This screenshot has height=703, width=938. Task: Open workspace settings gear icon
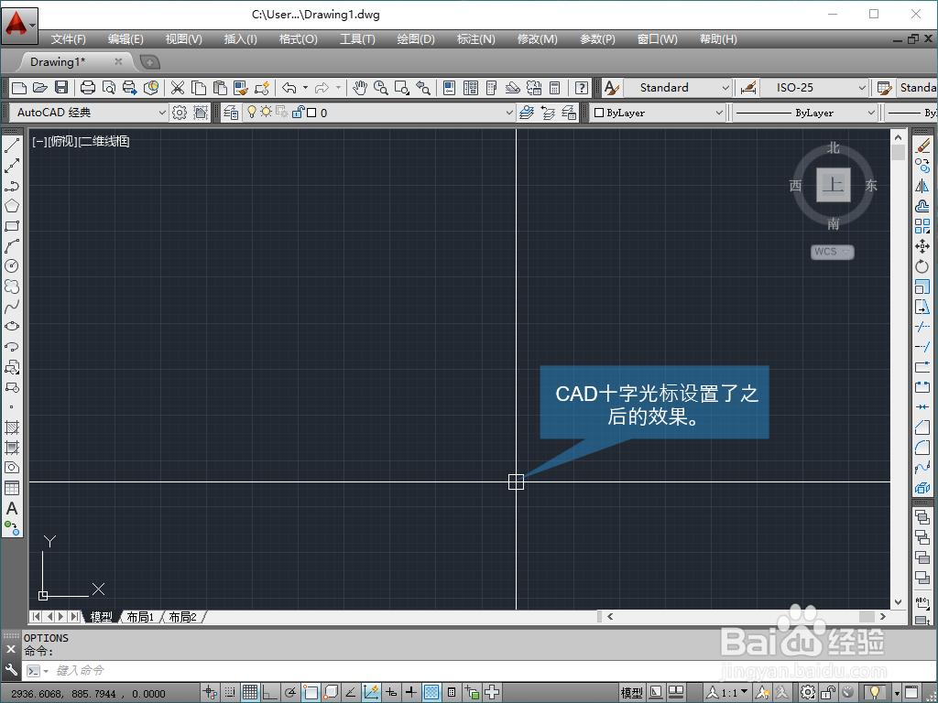click(180, 113)
